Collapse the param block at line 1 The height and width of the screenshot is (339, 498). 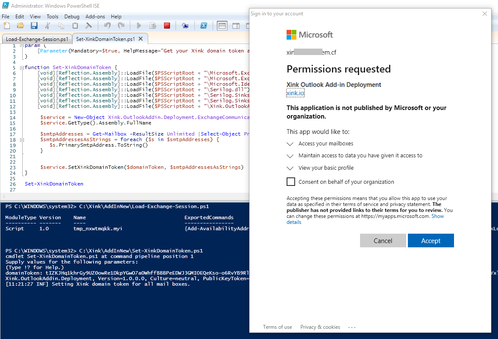point(22,46)
